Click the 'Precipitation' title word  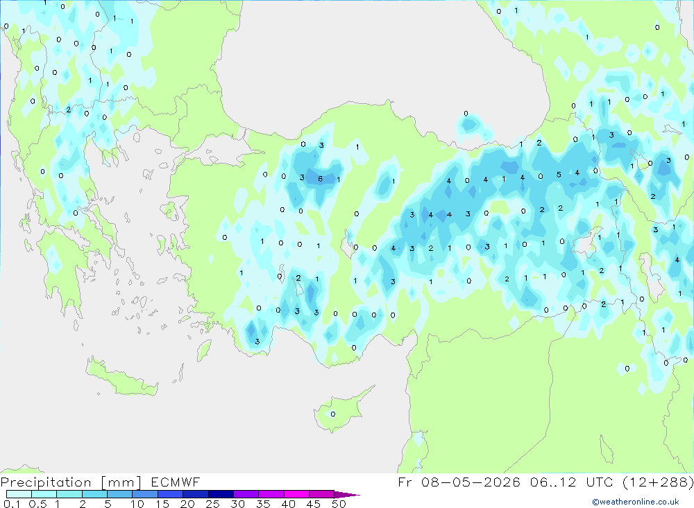(x=46, y=482)
